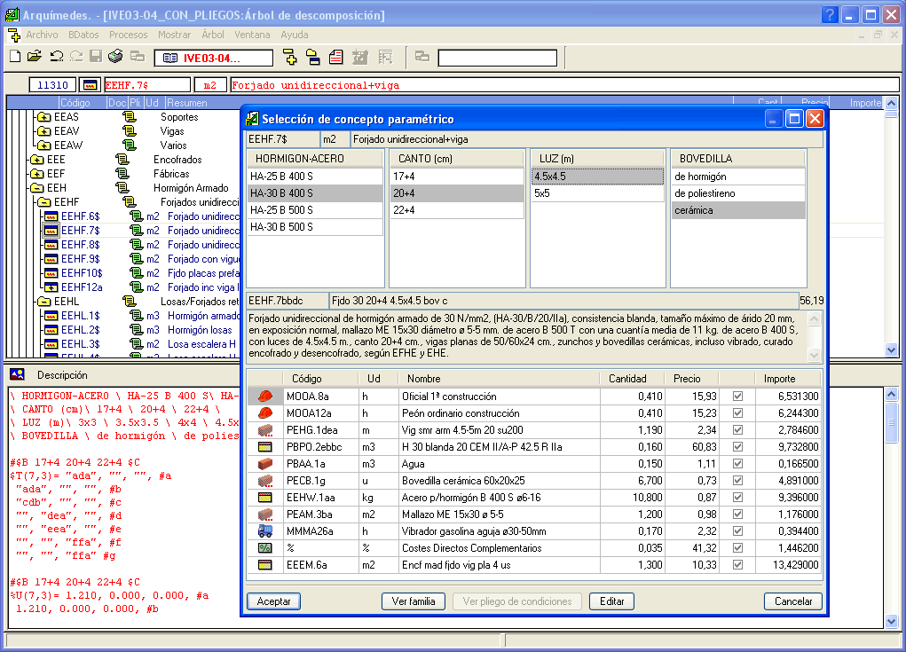Image resolution: width=906 pixels, height=652 pixels.
Task: Choose HA-25 B 500 S in HORMIGON-ACERO list
Action: [x=282, y=210]
